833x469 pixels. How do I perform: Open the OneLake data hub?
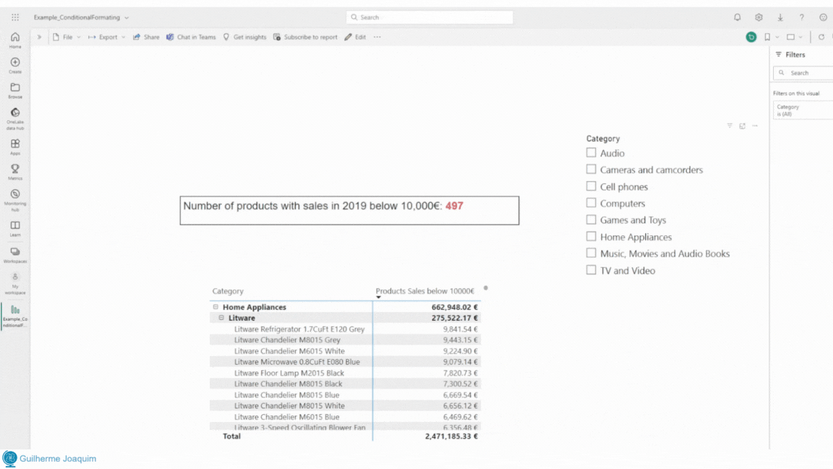pos(14,118)
